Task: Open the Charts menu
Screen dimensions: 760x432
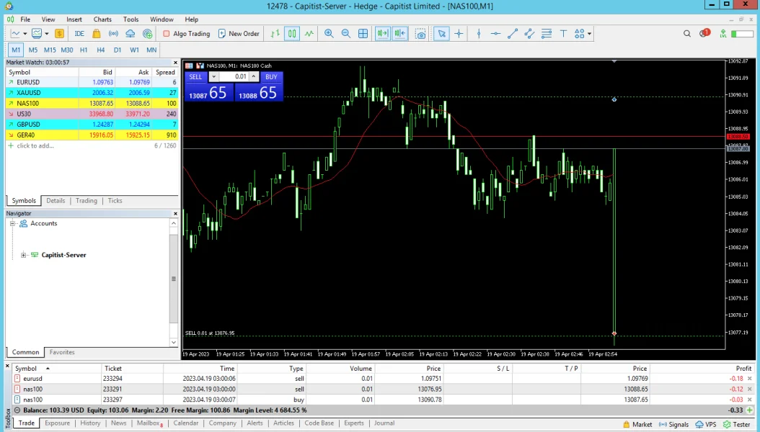Action: click(x=102, y=19)
